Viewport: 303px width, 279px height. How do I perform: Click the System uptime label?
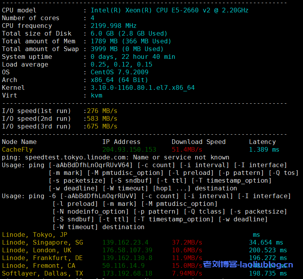27,57
